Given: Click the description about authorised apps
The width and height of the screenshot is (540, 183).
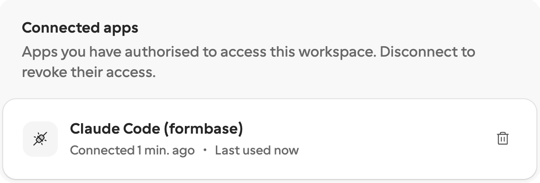Looking at the screenshot, I should [x=249, y=62].
